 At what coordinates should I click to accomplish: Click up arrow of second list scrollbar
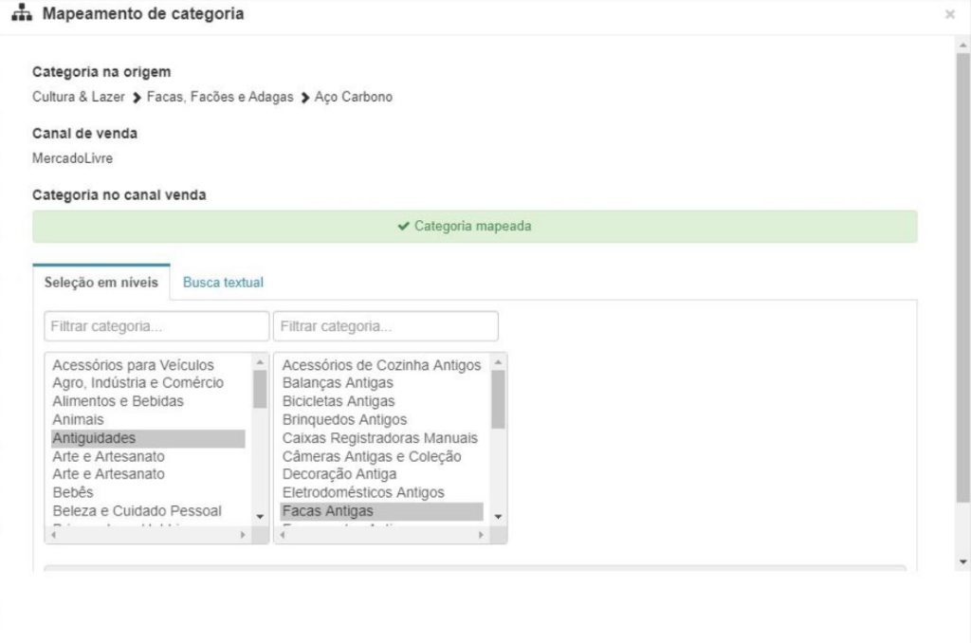[499, 362]
